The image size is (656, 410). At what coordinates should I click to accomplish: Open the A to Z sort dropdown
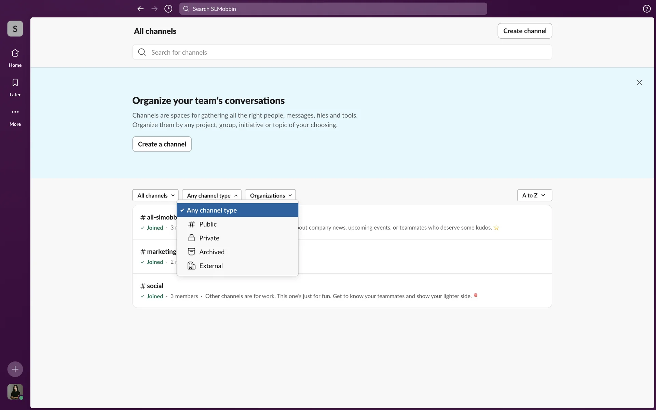tap(534, 195)
